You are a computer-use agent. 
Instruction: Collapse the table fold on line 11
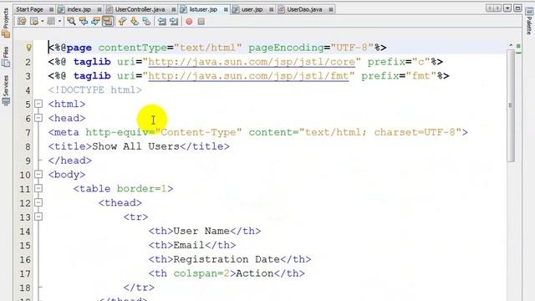point(38,188)
